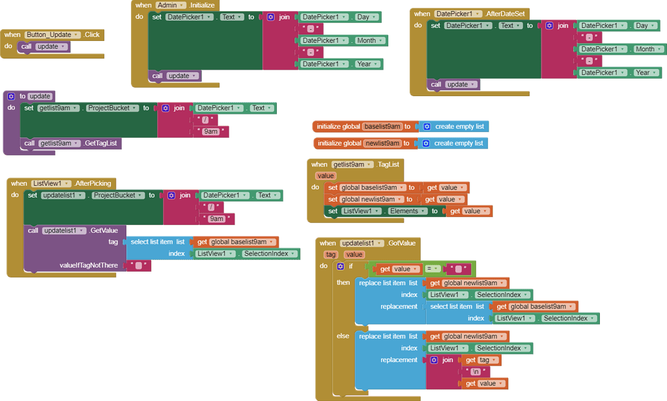Open the equals operator dropdown in the if block
This screenshot has width=667, height=401.
point(435,268)
